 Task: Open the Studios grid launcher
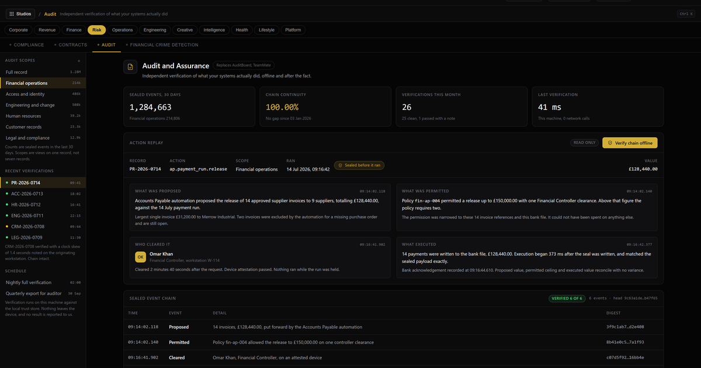pyautogui.click(x=20, y=13)
